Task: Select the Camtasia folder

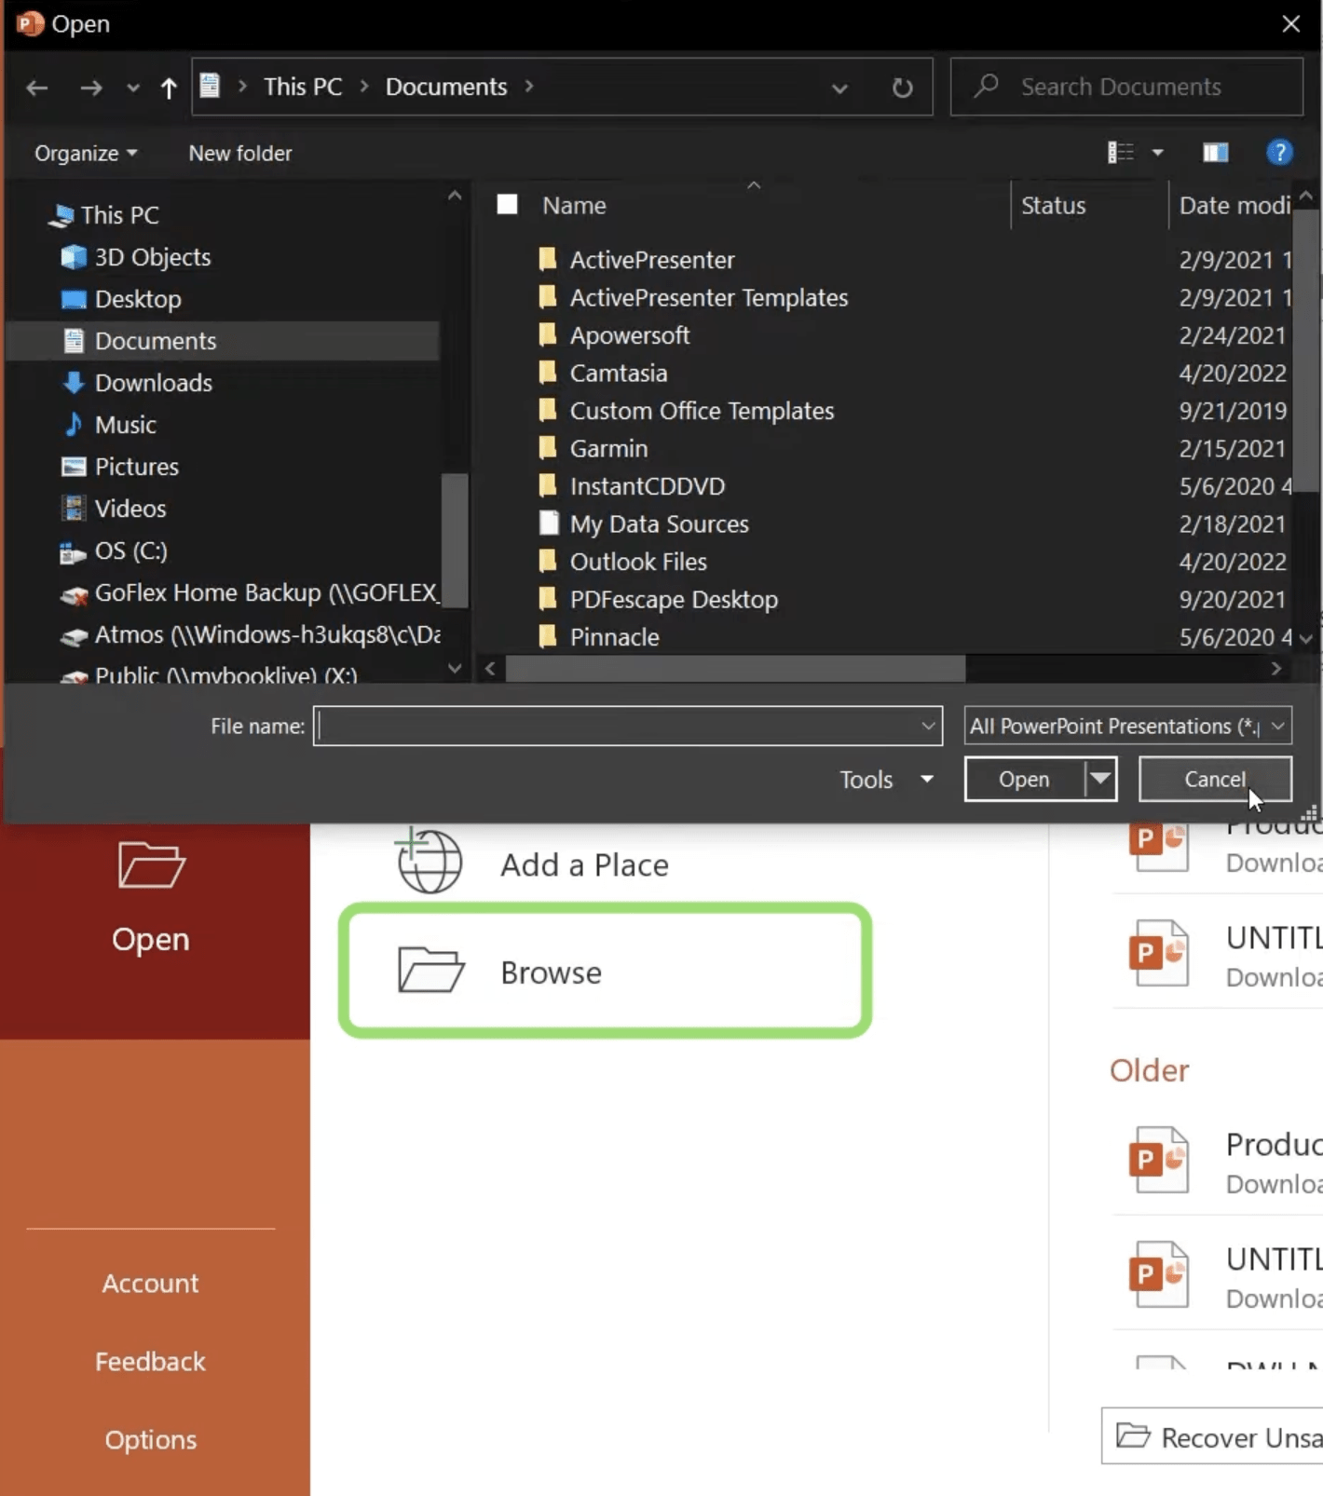Action: (619, 374)
